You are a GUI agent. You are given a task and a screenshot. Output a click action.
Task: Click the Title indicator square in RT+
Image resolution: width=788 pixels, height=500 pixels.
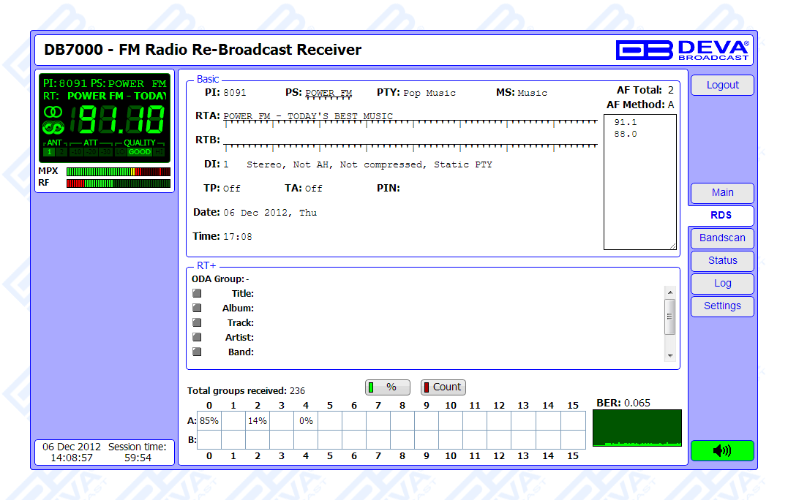tap(197, 293)
